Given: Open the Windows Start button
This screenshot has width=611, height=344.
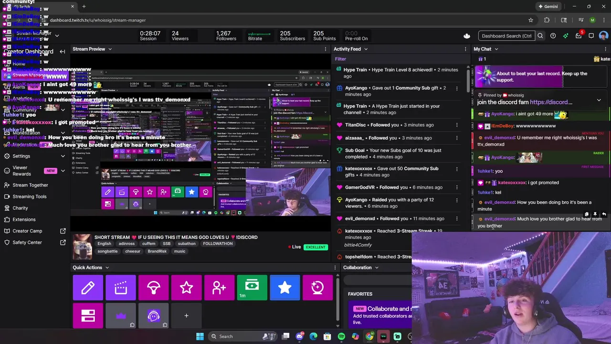Looking at the screenshot, I should tap(200, 336).
